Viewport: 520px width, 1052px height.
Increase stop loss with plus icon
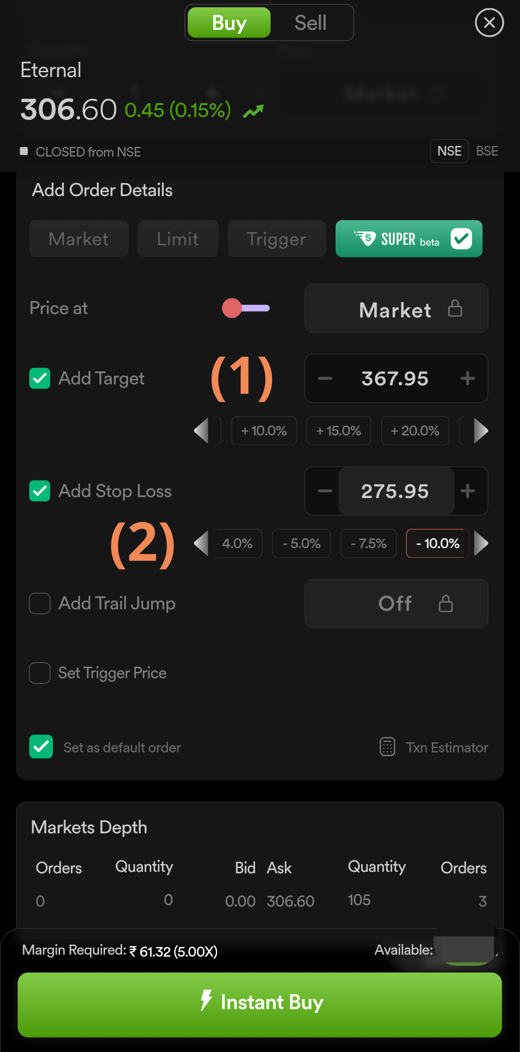click(468, 491)
